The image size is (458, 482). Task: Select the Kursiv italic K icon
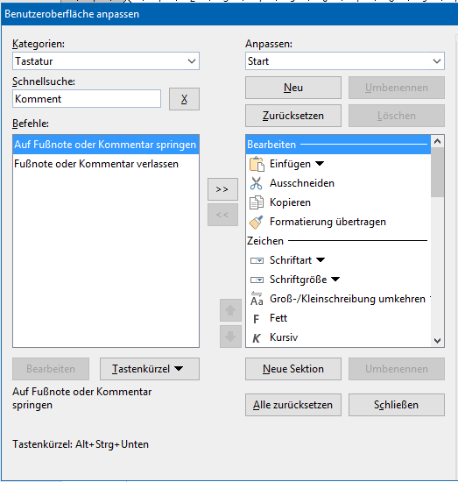tap(257, 338)
